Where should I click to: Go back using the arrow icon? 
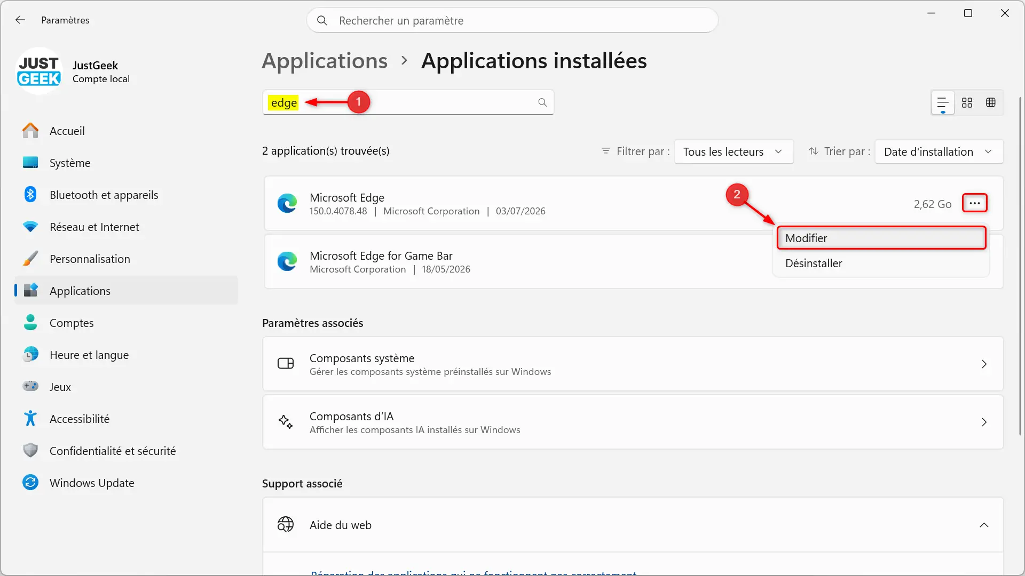tap(20, 20)
